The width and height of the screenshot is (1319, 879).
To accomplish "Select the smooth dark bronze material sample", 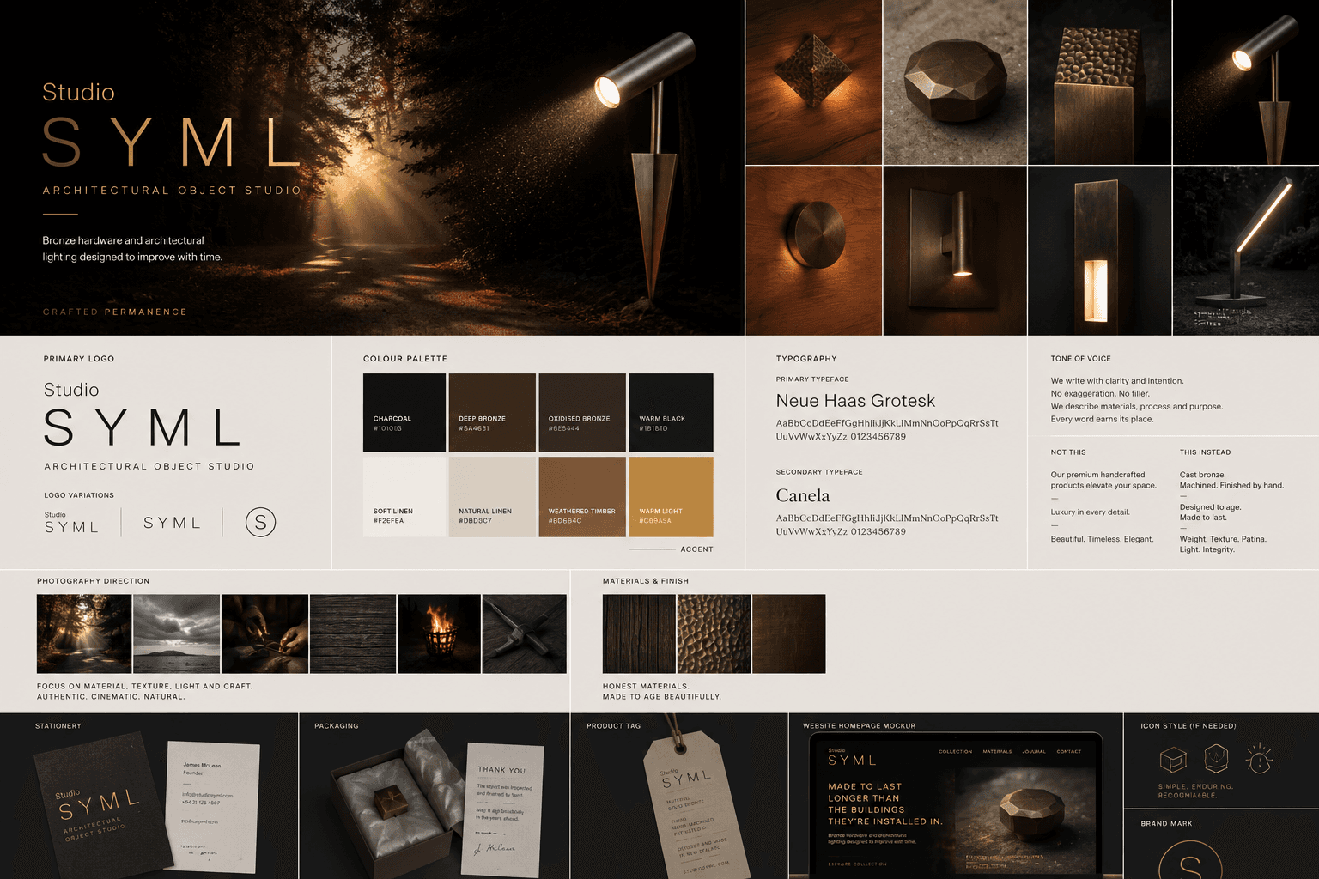I will [x=788, y=633].
